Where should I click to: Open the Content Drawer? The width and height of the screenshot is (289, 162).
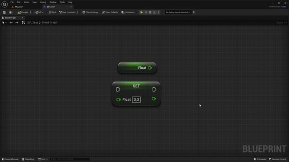10,159
